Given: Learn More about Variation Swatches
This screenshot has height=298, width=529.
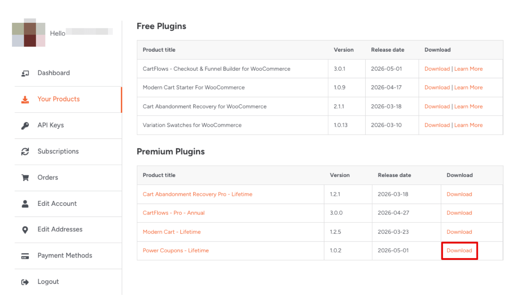Looking at the screenshot, I should tap(468, 125).
